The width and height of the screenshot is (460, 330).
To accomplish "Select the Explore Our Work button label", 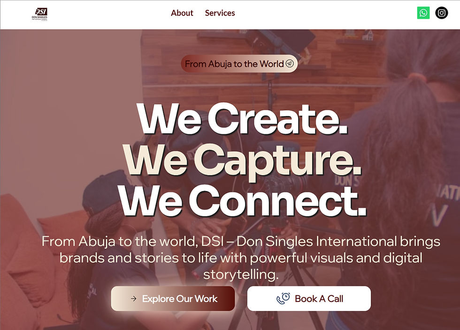I will pos(180,299).
